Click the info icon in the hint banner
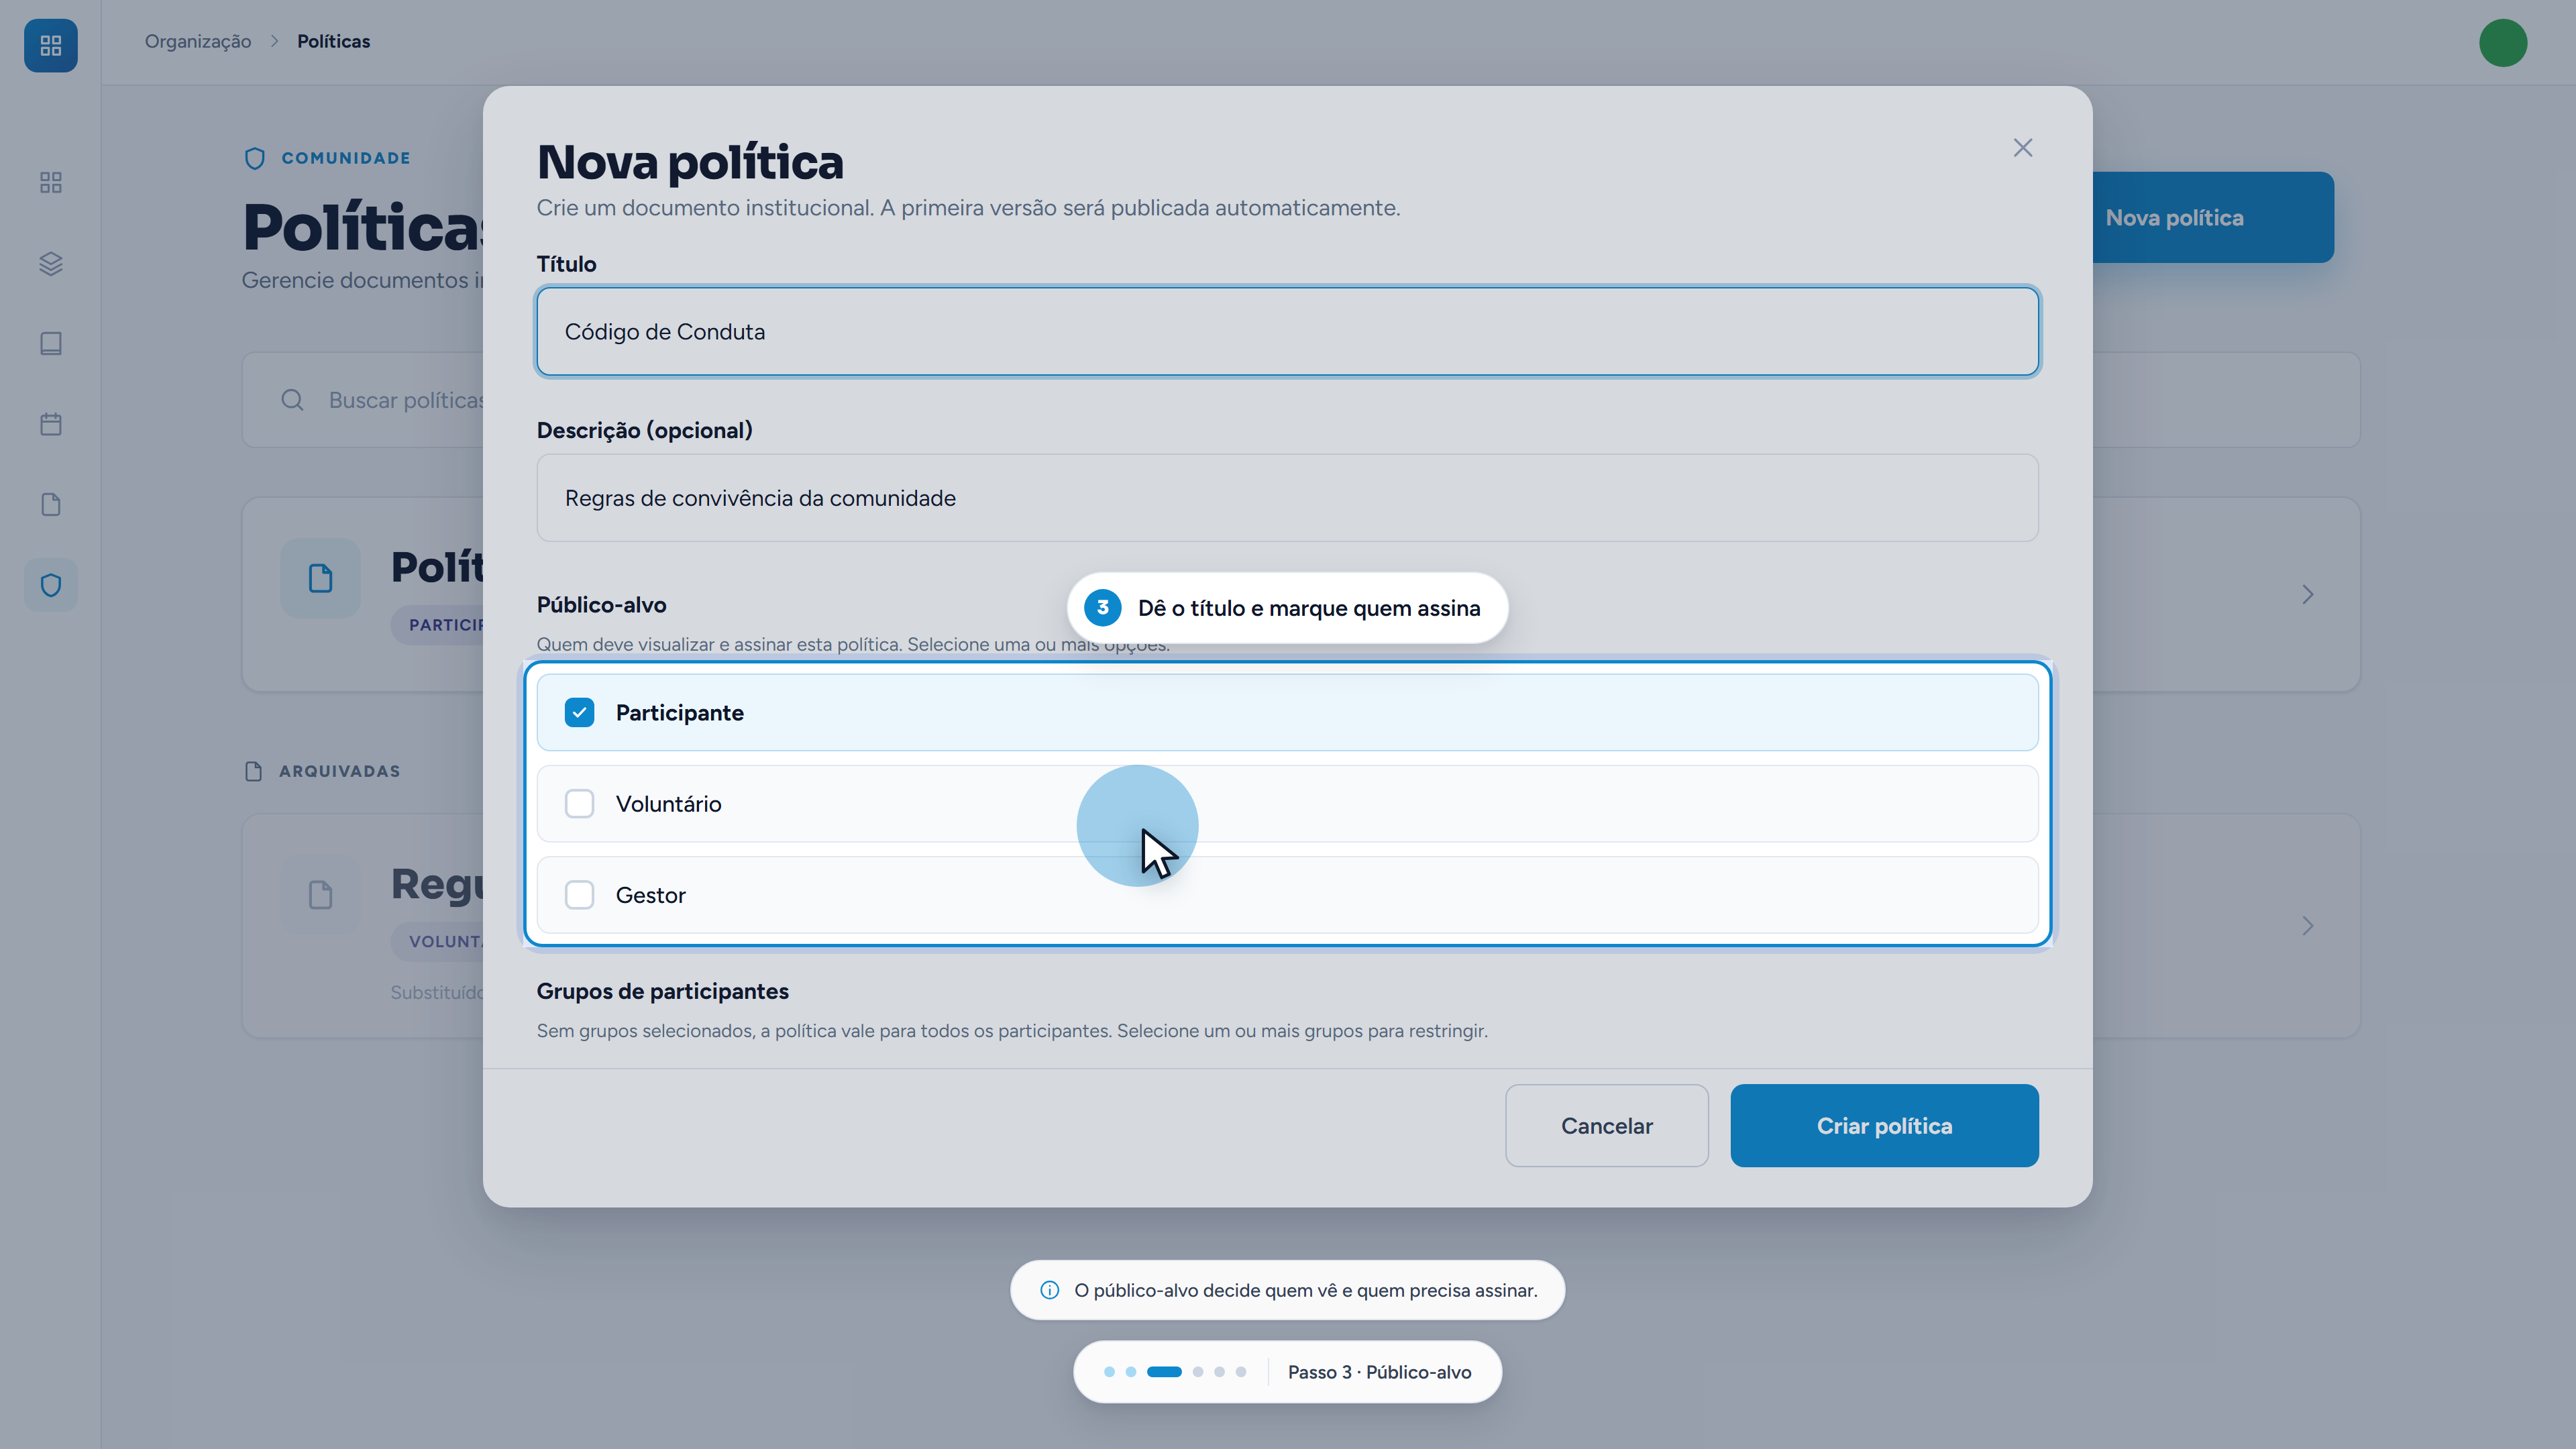 (1050, 1290)
